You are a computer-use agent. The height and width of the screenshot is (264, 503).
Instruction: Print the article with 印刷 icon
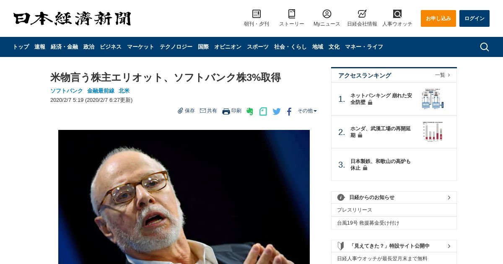coord(226,111)
